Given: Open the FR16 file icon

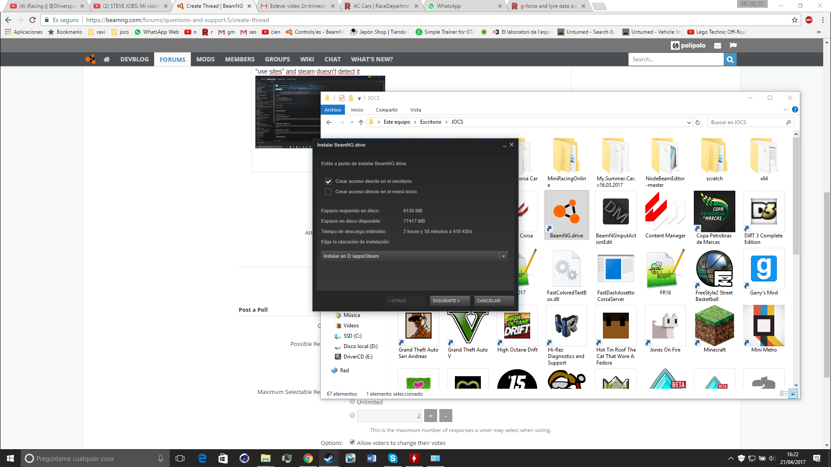Looking at the screenshot, I should click(x=665, y=272).
